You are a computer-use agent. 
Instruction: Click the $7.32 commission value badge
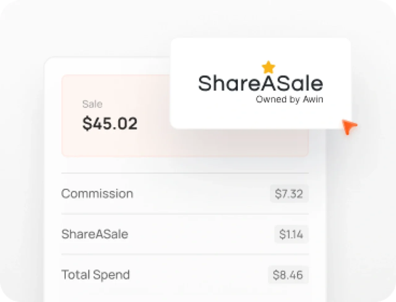pos(289,194)
